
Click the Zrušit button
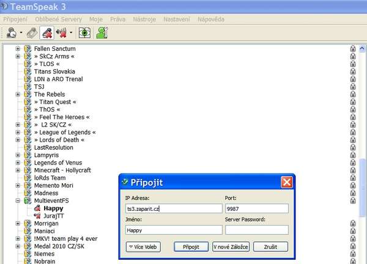pos(270,247)
